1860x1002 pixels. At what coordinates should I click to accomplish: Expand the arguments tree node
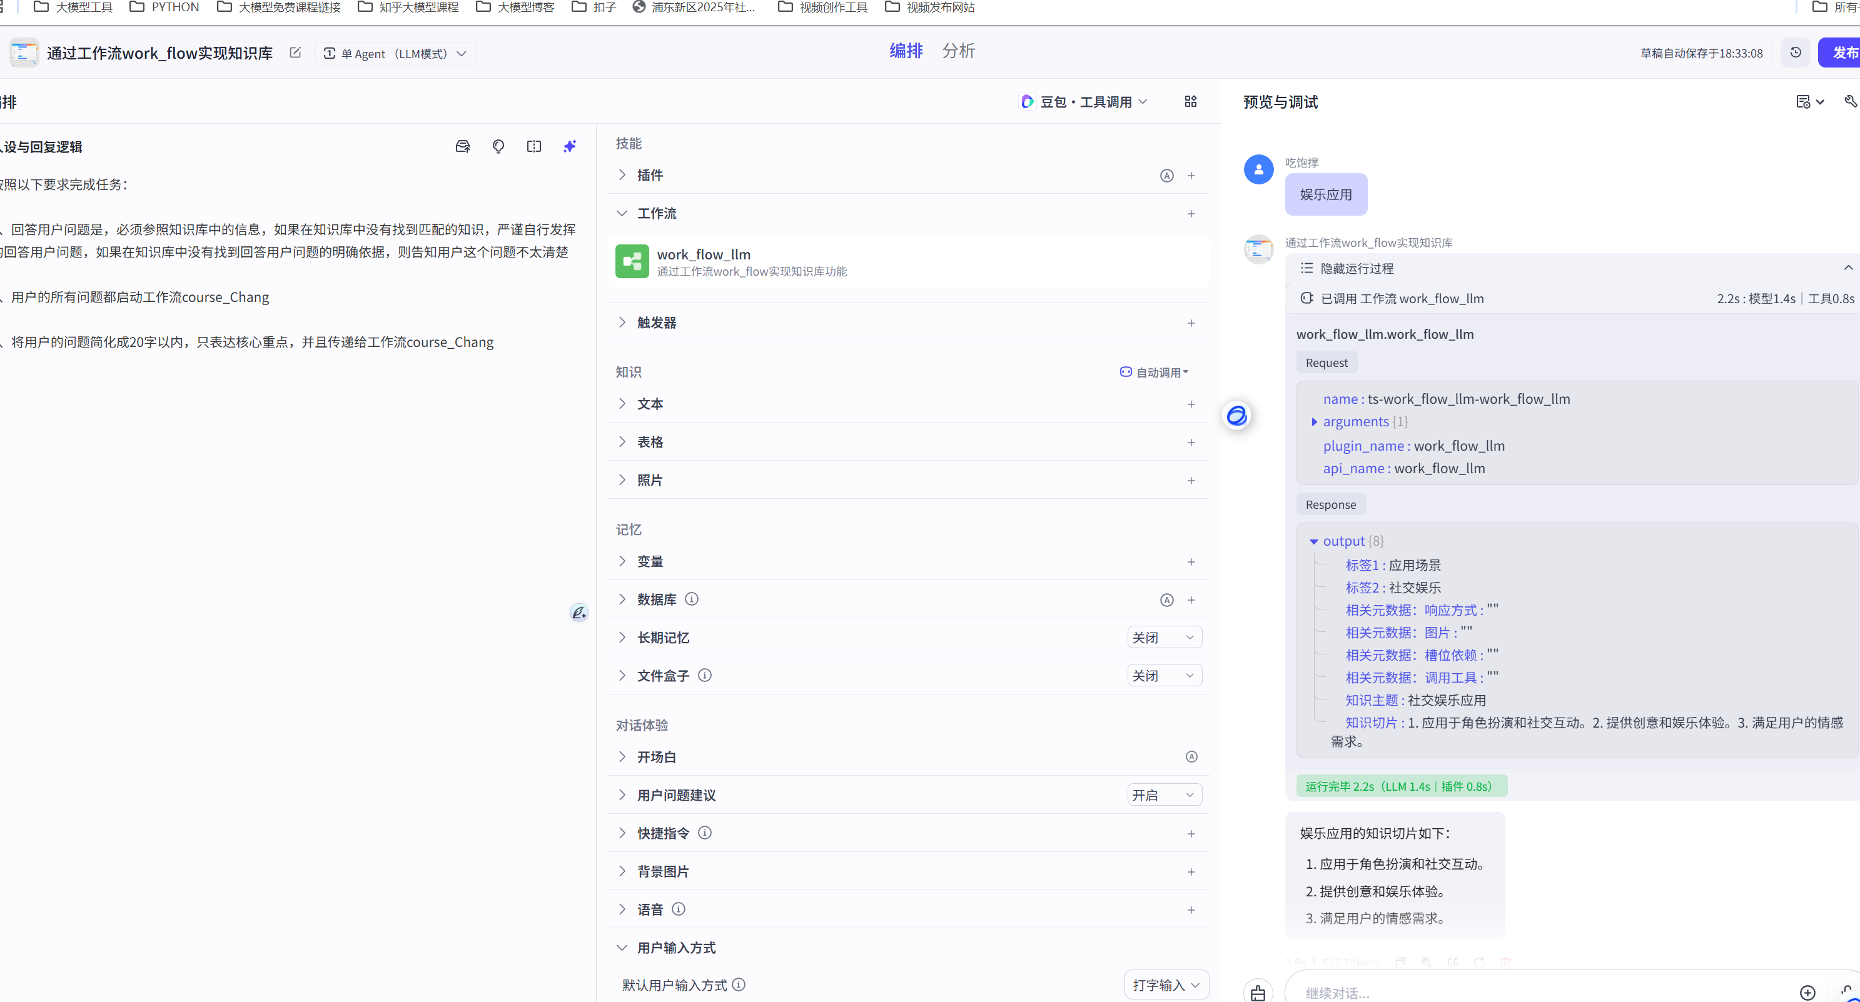(x=1314, y=421)
